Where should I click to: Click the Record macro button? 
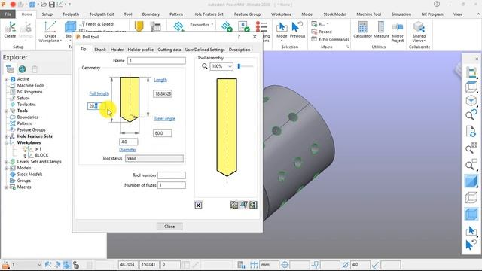[322, 32]
